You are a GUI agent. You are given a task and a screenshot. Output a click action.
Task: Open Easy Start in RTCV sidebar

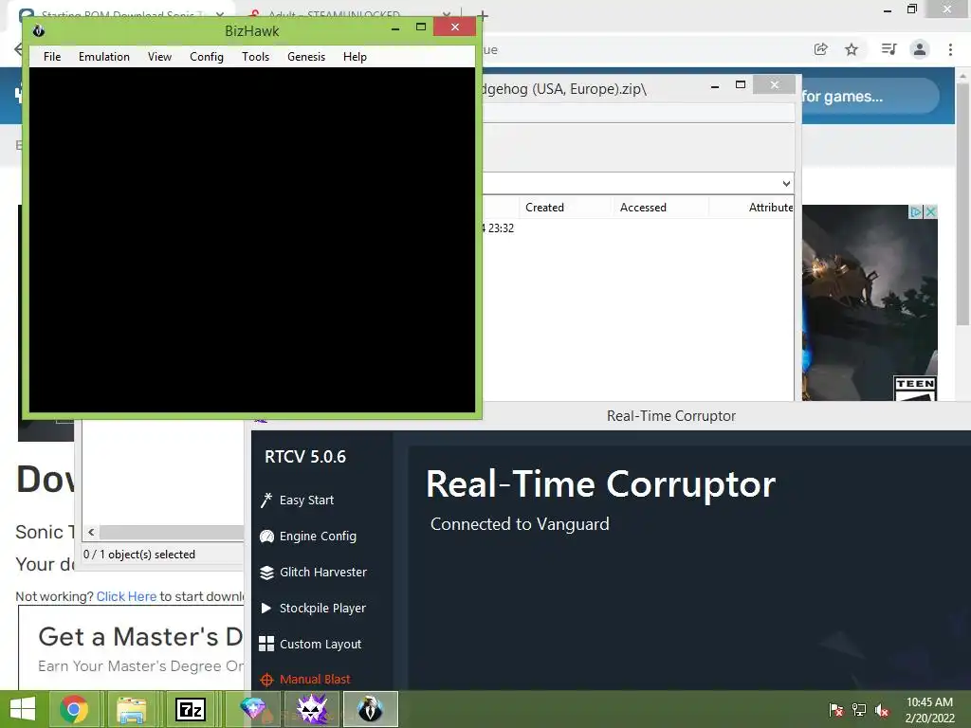(306, 500)
